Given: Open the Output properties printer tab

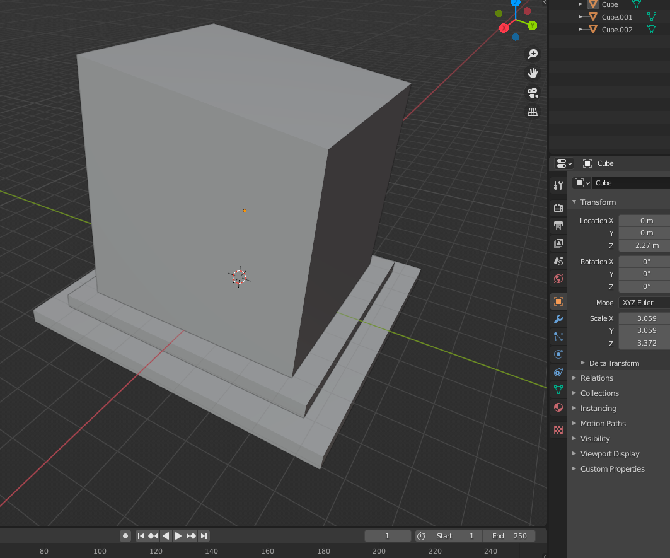Looking at the screenshot, I should [558, 225].
